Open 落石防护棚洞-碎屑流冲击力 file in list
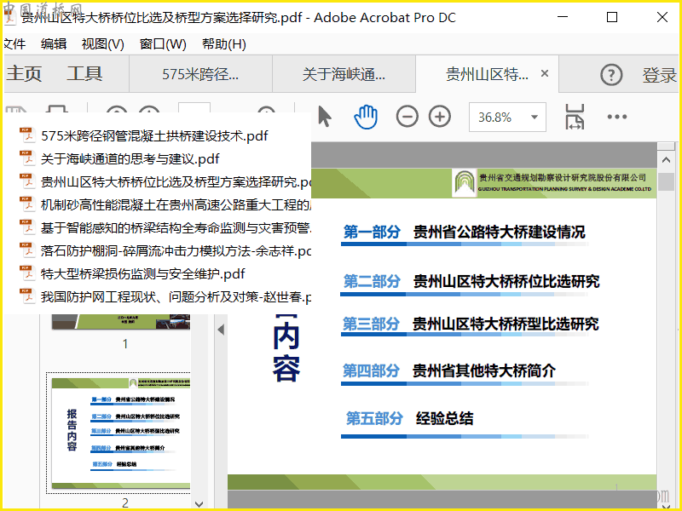The width and height of the screenshot is (682, 511). (x=176, y=251)
